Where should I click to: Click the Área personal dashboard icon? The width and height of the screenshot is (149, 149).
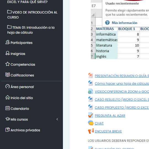[x=7, y=86]
